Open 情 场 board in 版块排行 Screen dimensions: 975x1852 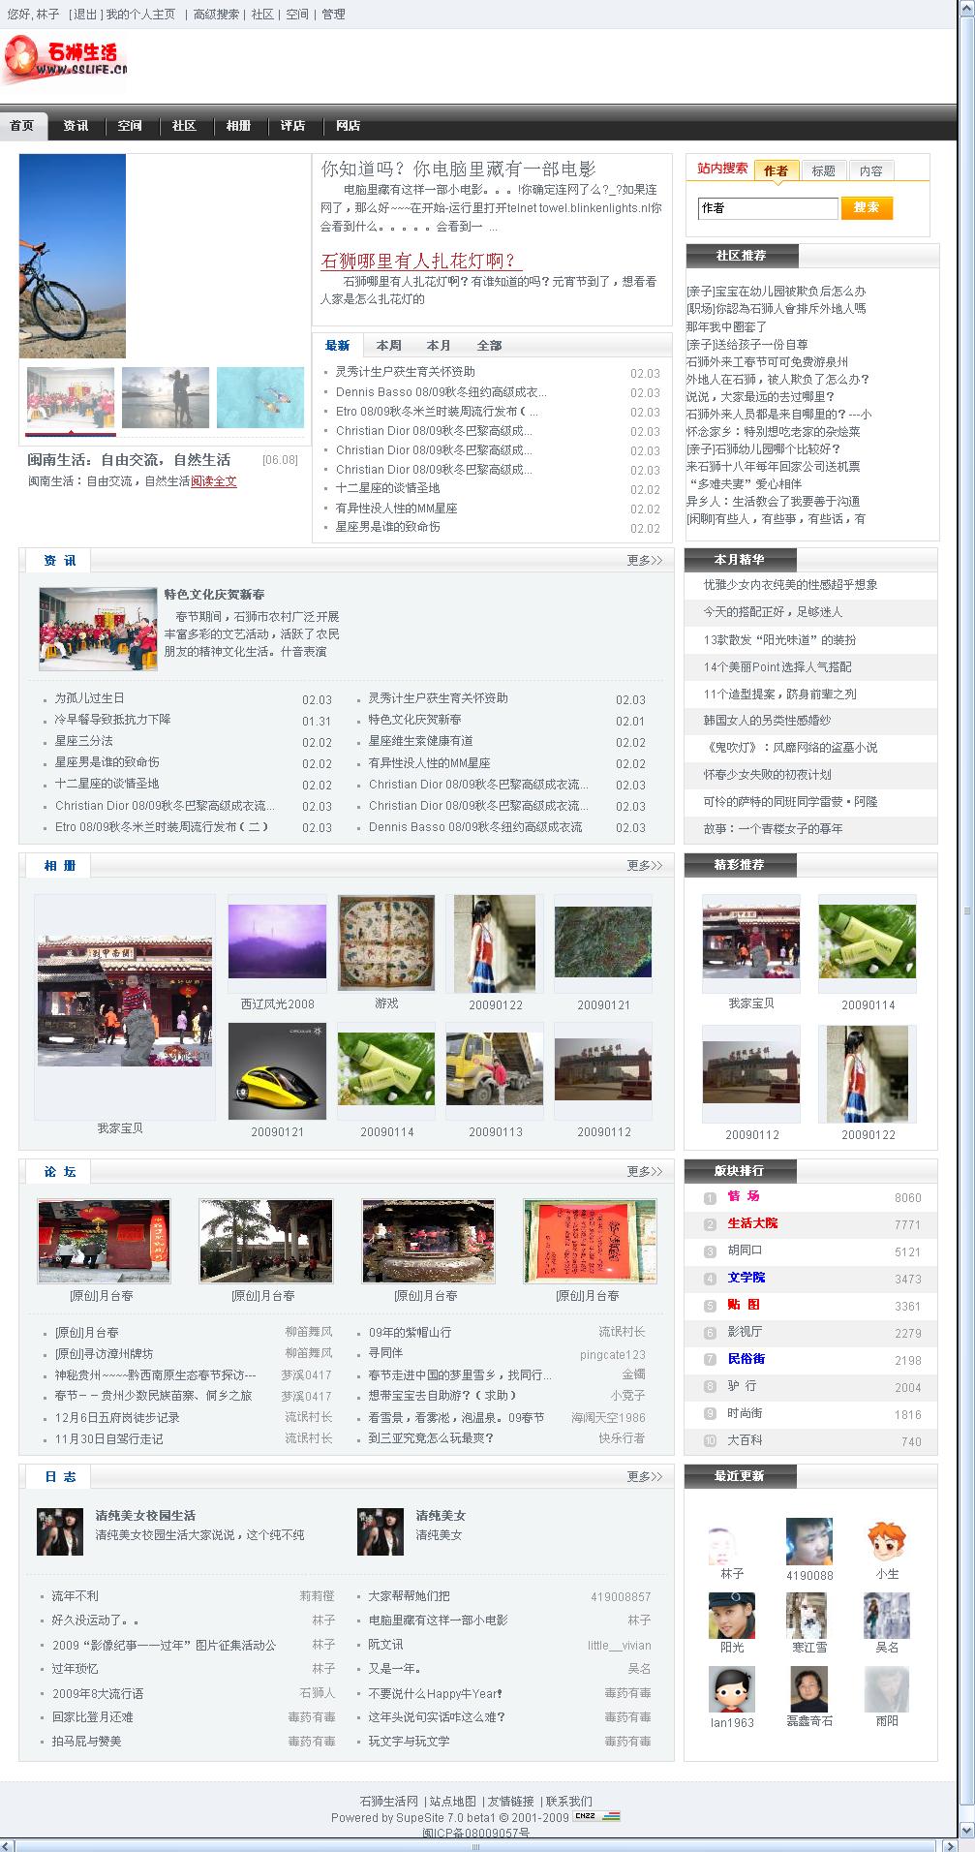pos(744,1196)
